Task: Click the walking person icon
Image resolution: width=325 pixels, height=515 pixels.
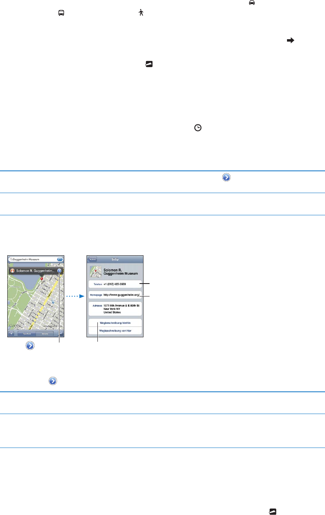Action: 141,13
